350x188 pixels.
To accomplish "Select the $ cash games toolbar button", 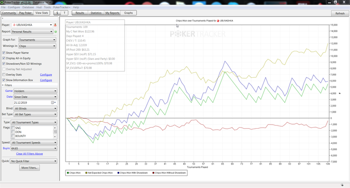I will pos(57,13).
